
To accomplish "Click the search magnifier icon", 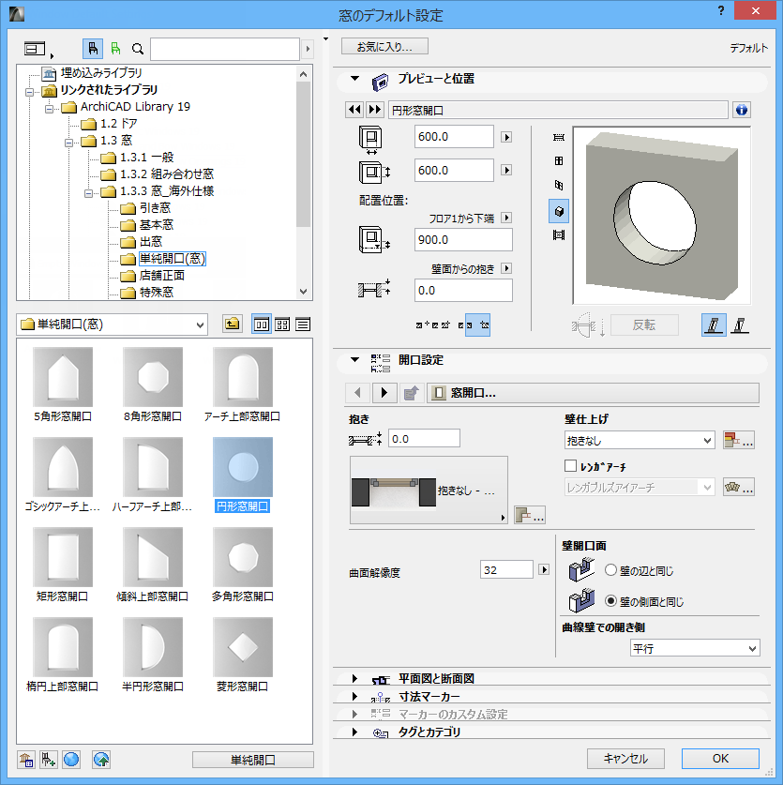I will [x=137, y=49].
